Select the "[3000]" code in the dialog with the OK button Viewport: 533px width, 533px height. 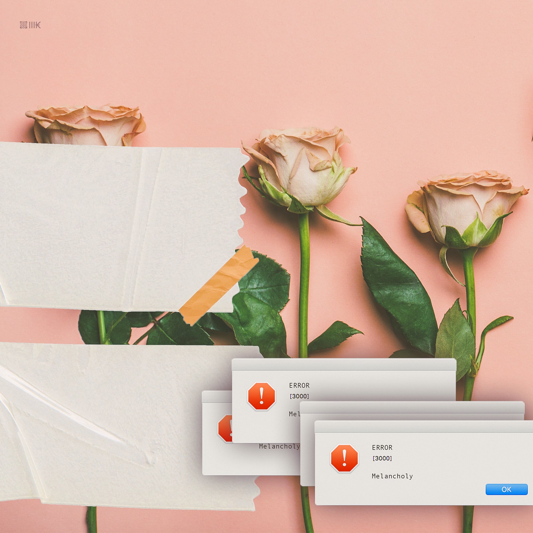coord(382,458)
